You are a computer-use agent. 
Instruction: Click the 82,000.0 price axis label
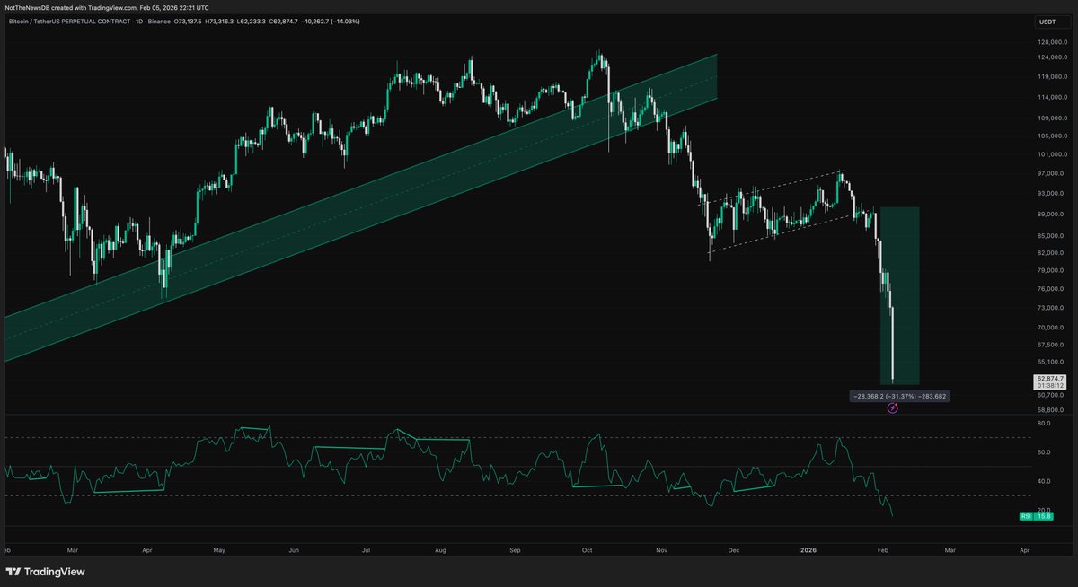(x=1050, y=253)
